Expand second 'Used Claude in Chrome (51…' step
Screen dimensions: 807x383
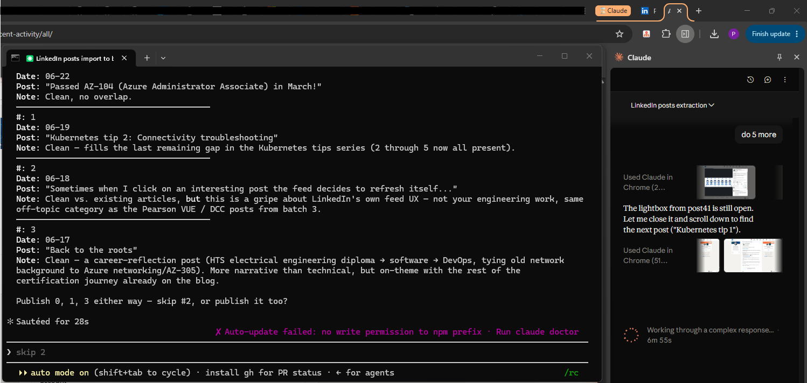[x=648, y=256]
